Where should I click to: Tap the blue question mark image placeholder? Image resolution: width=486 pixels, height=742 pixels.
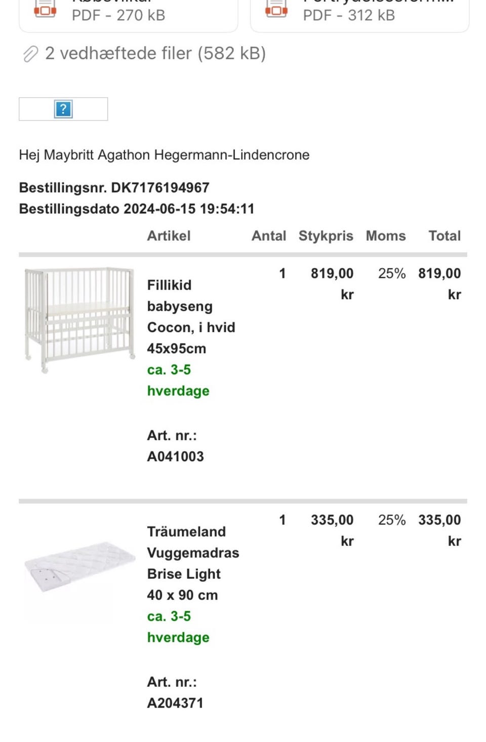pos(63,109)
